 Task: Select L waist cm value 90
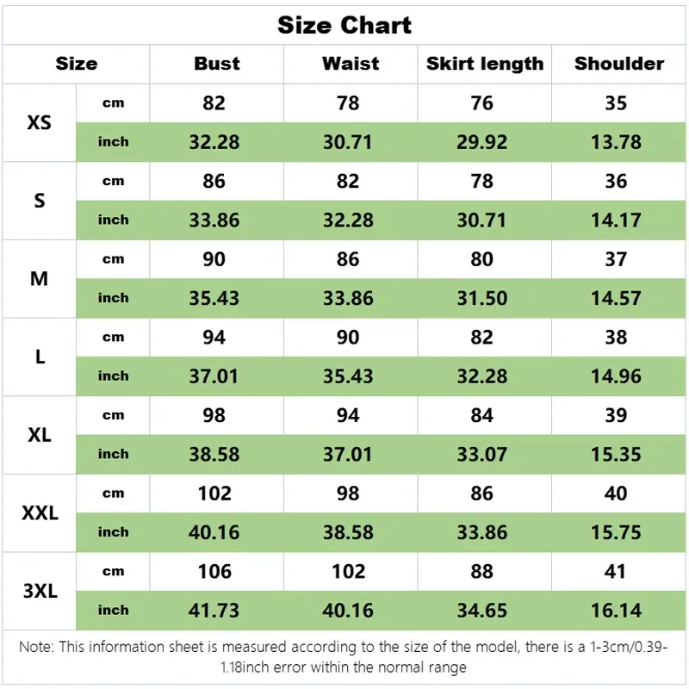[348, 338]
